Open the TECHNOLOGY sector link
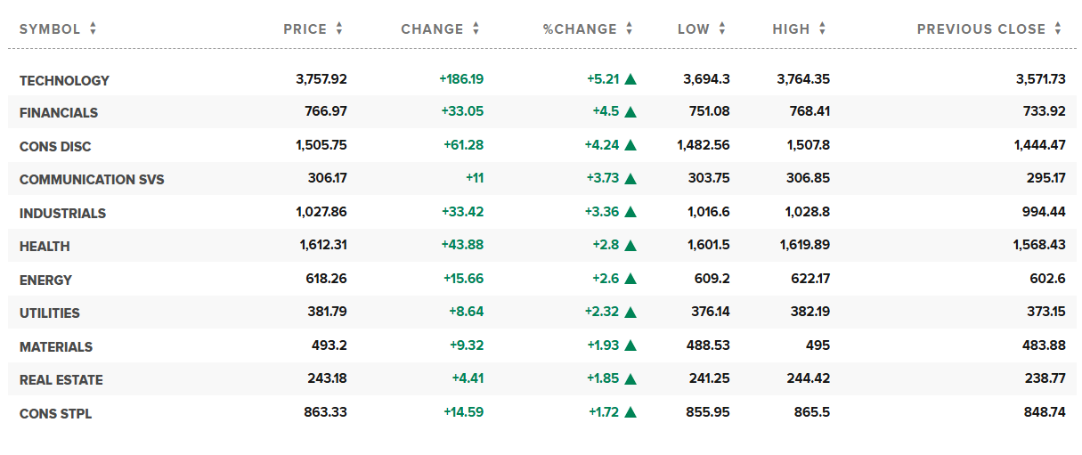Screen dimensions: 1082x455 click(x=64, y=81)
